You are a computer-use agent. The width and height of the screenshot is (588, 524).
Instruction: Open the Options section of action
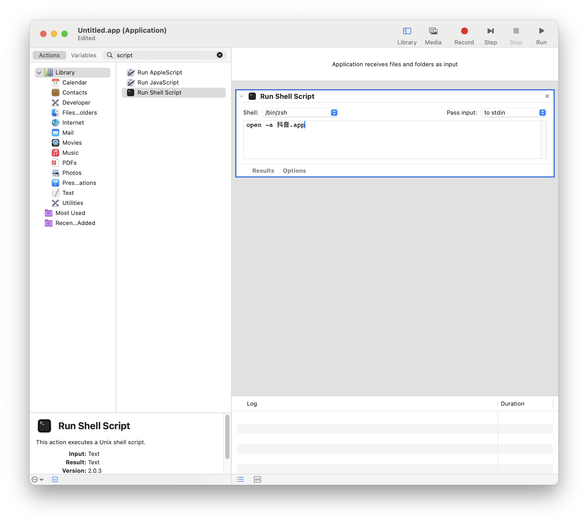(294, 171)
